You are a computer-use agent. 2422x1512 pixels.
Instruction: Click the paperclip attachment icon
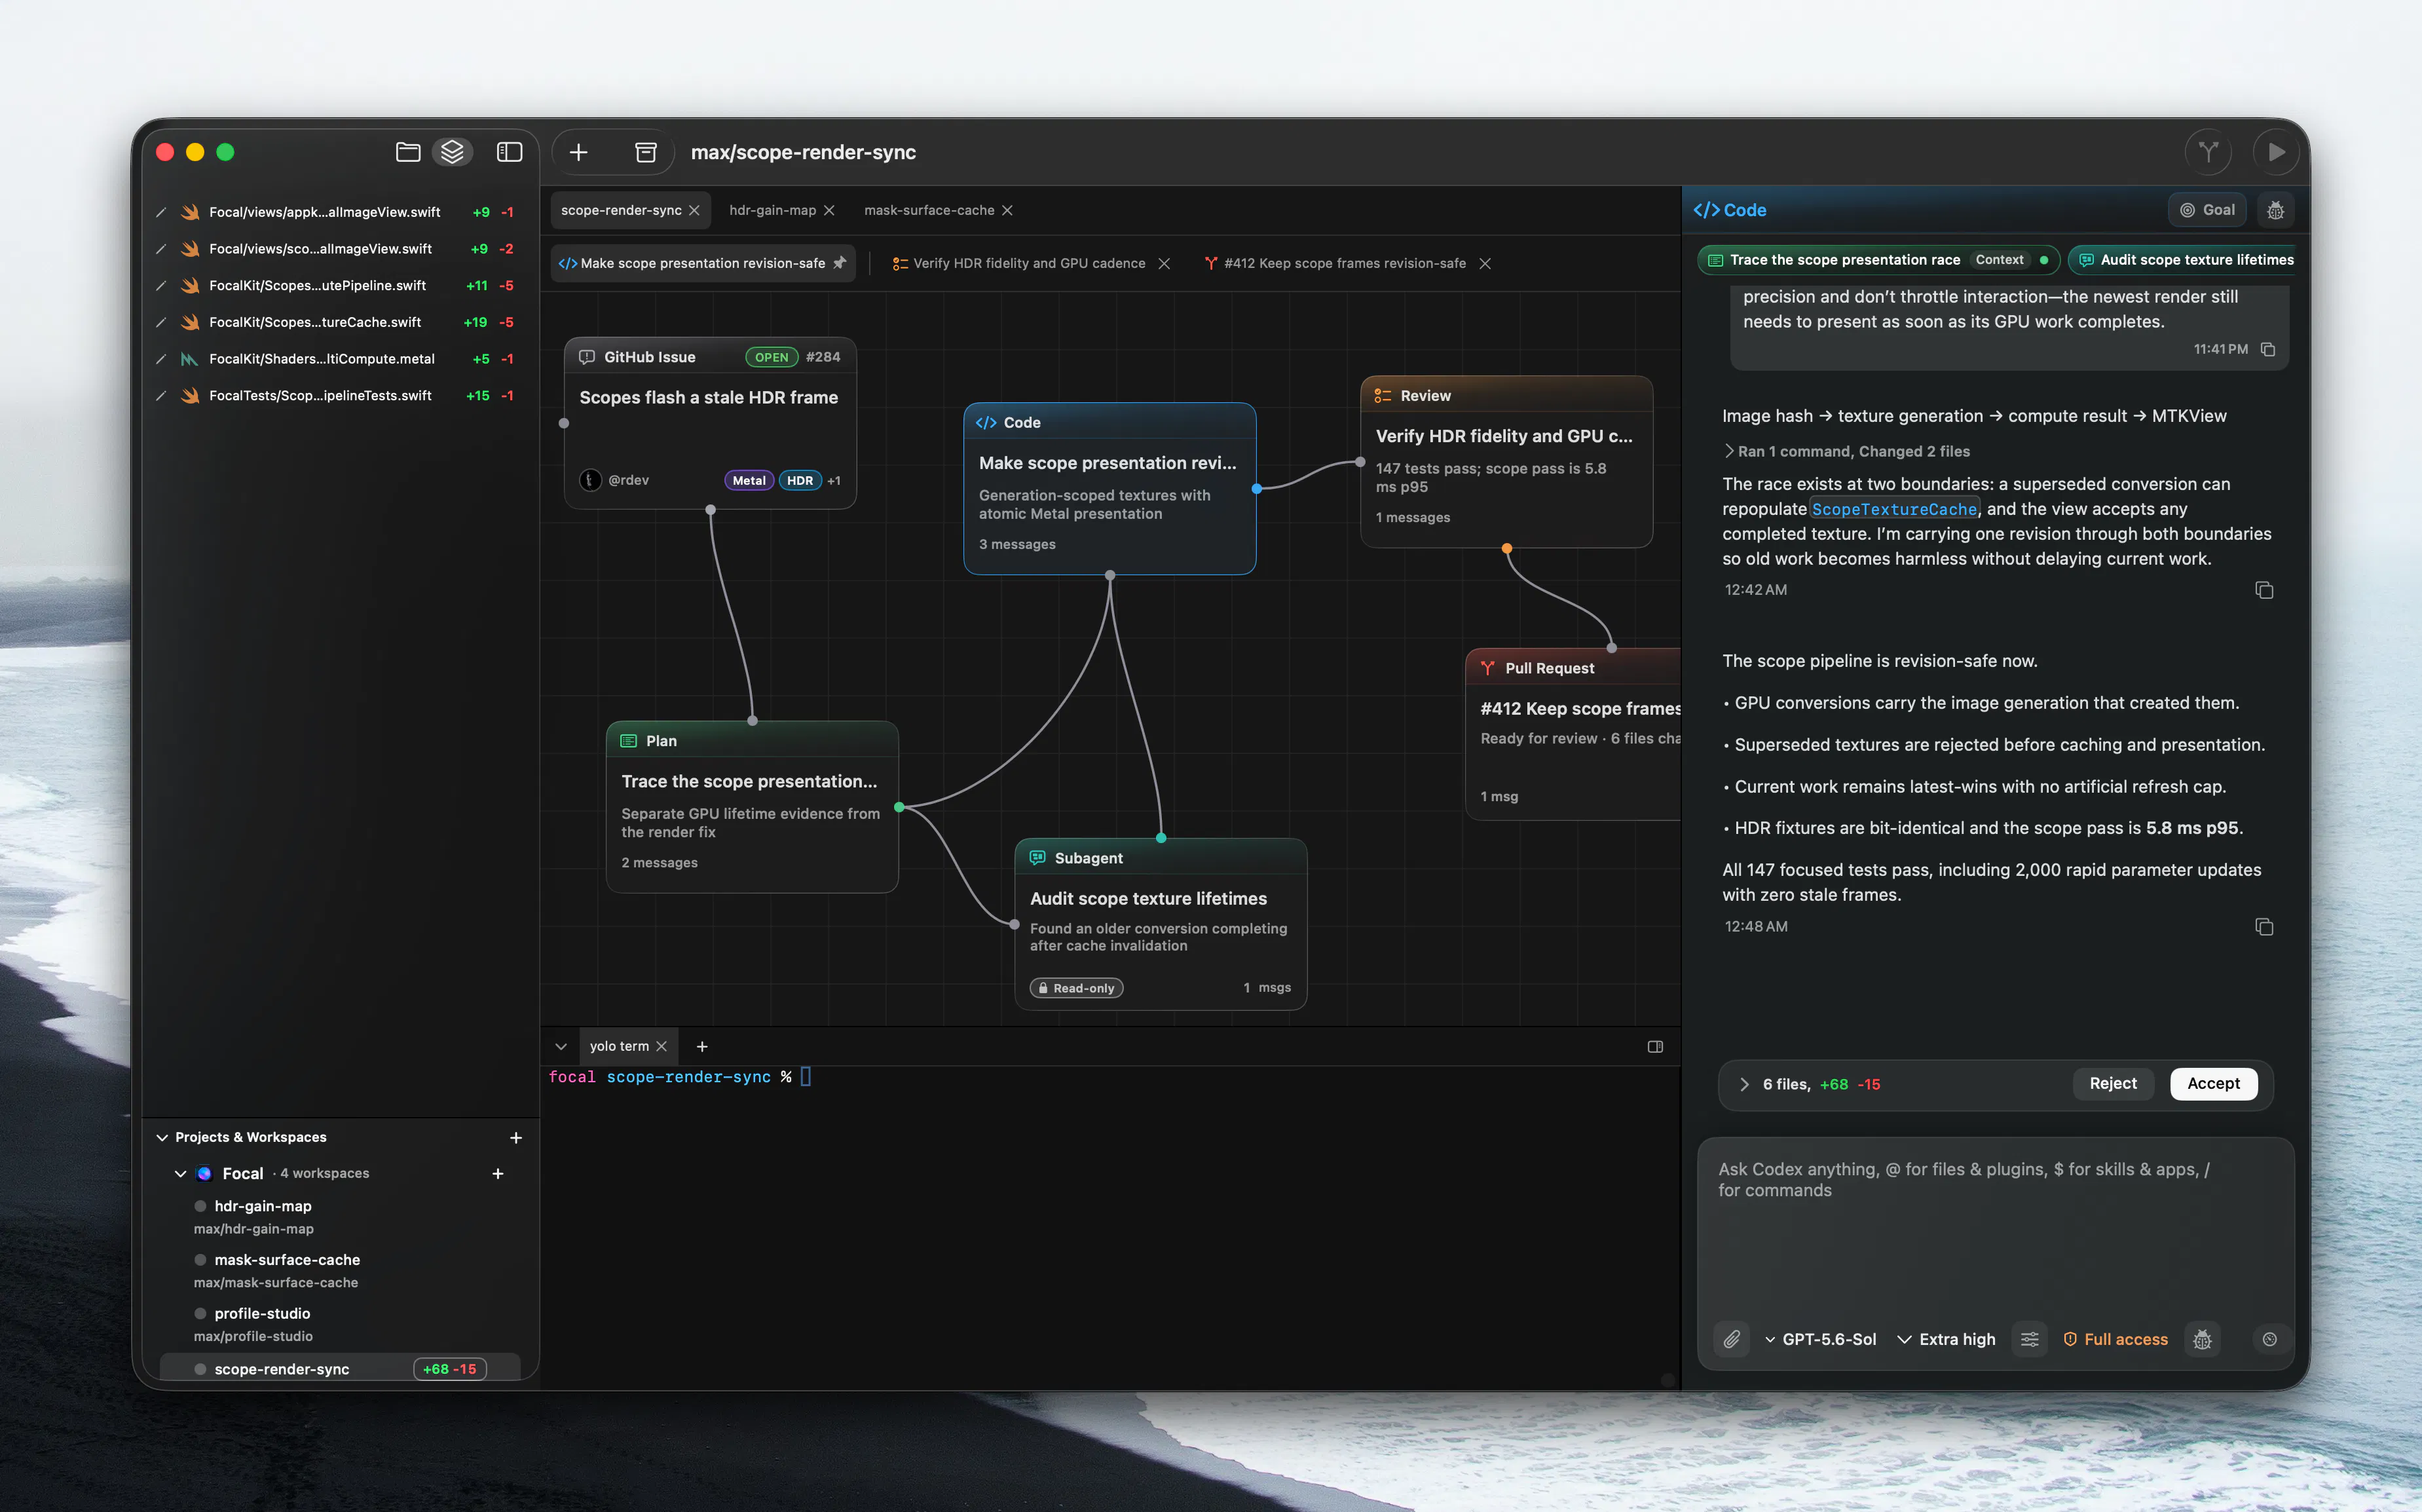[1731, 1339]
